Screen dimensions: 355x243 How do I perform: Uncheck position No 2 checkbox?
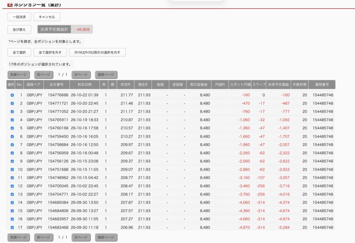pyautogui.click(x=12, y=104)
